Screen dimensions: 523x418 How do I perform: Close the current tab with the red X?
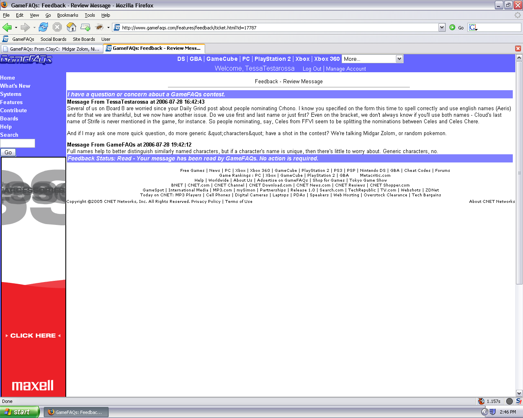tap(518, 49)
